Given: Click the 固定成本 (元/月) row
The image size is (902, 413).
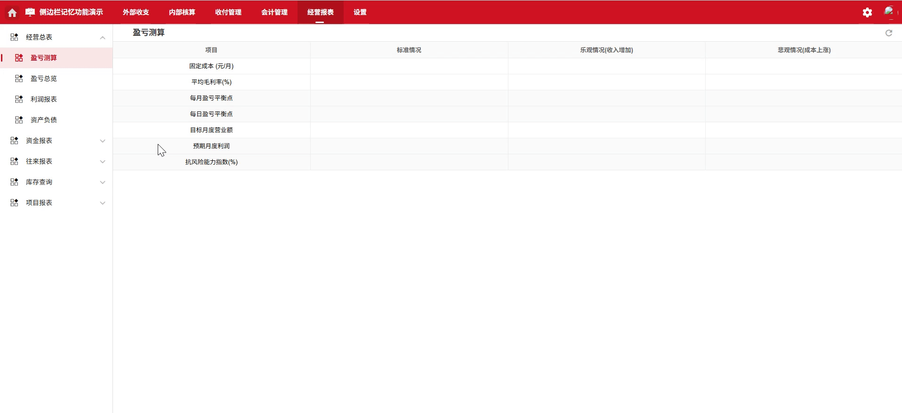Looking at the screenshot, I should click(x=211, y=66).
